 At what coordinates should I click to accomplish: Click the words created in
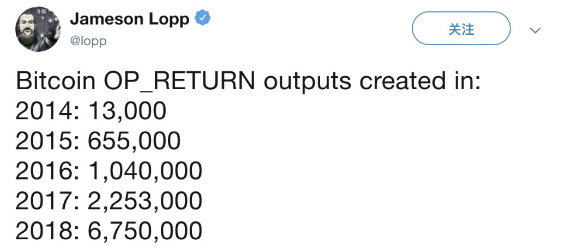(420, 82)
